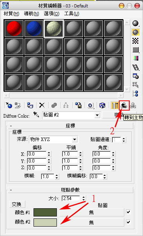Click the Put Material to Scene icon
The image size is (143, 236).
[x=18, y=105]
